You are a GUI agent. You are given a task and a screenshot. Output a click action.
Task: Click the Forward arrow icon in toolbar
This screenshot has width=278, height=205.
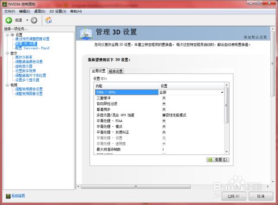(34, 20)
